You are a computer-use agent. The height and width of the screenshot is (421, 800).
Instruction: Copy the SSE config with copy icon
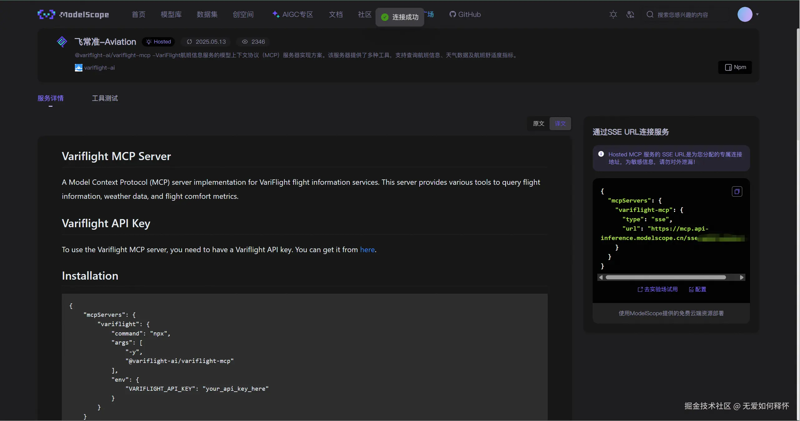tap(737, 191)
